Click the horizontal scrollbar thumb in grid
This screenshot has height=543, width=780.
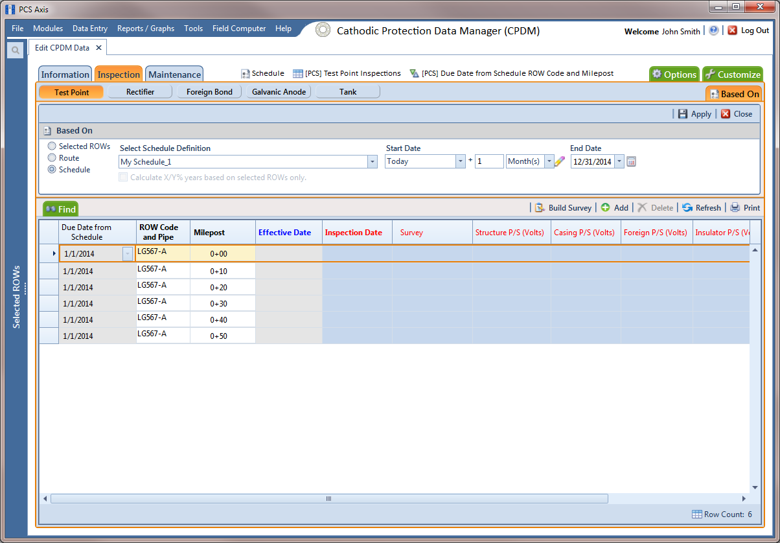(329, 498)
